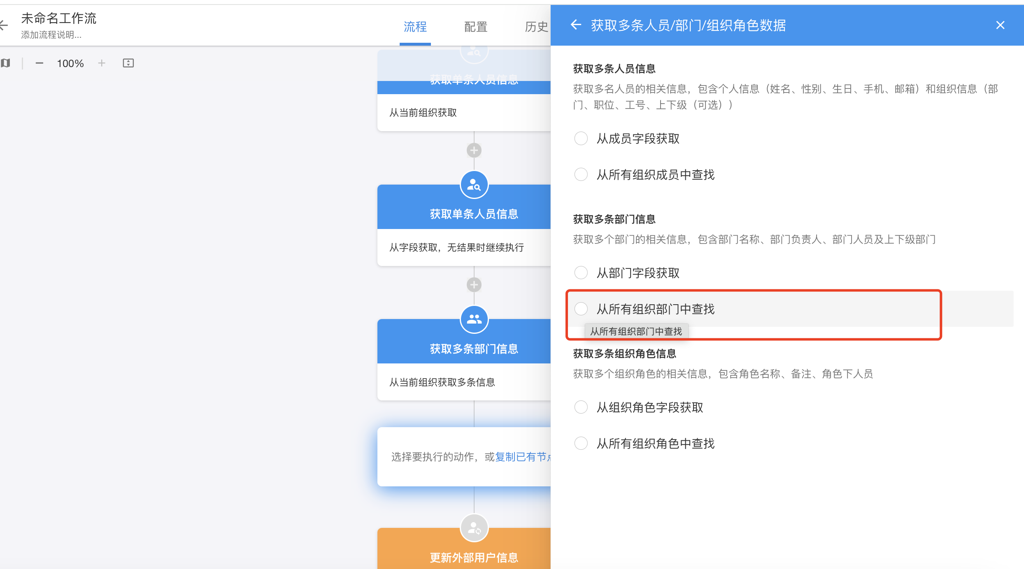The width and height of the screenshot is (1024, 569).
Task: Select radio 从组织角色字段获取
Action: tap(581, 407)
